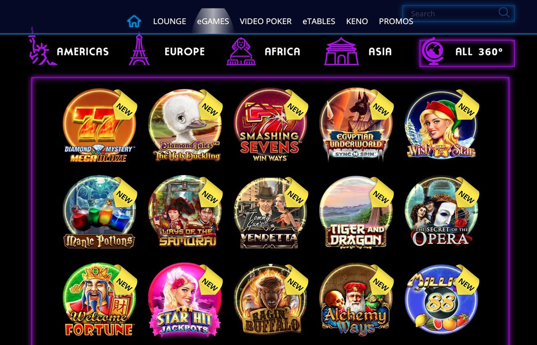Launch the Ugly Duckling Diamond Tales game
The width and height of the screenshot is (537, 345).
(186, 126)
